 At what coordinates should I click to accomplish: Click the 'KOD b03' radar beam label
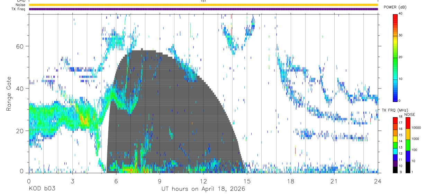pyautogui.click(x=42, y=189)
